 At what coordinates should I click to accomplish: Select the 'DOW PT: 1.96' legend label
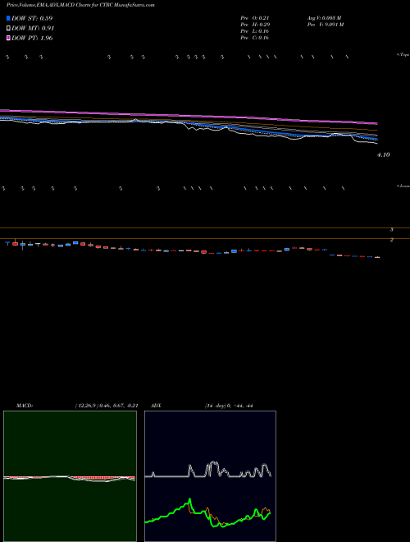[x=32, y=38]
